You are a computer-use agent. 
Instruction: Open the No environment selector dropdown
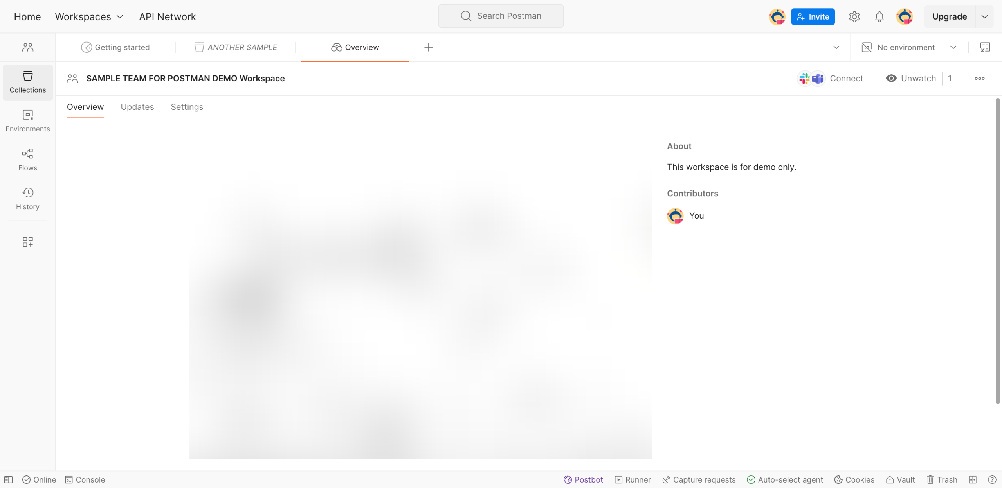pos(908,47)
